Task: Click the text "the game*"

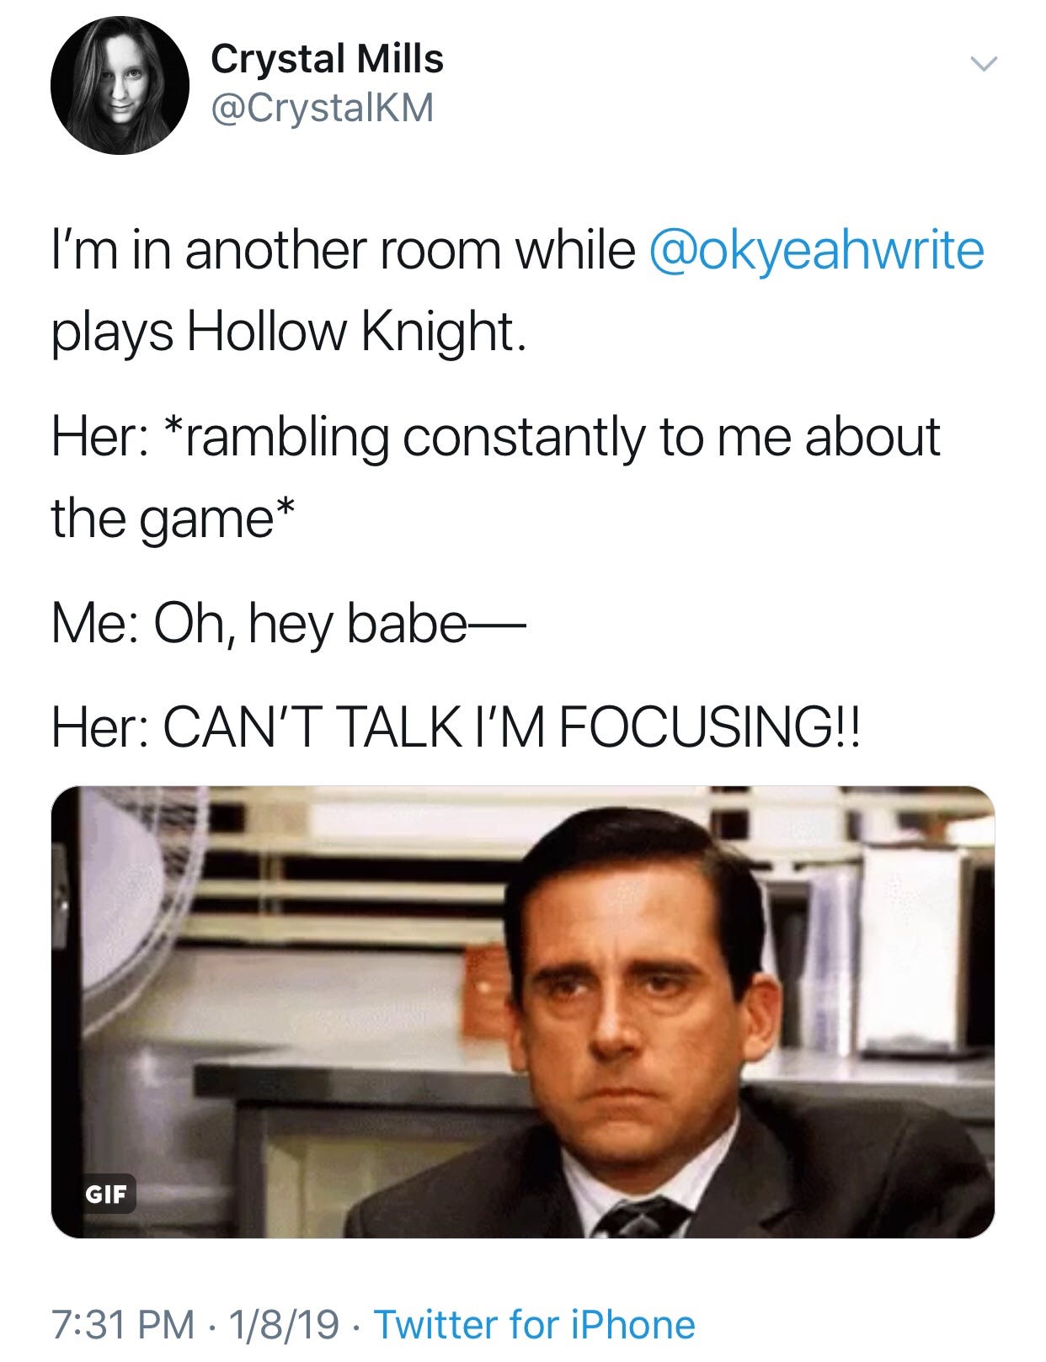Action: [173, 519]
